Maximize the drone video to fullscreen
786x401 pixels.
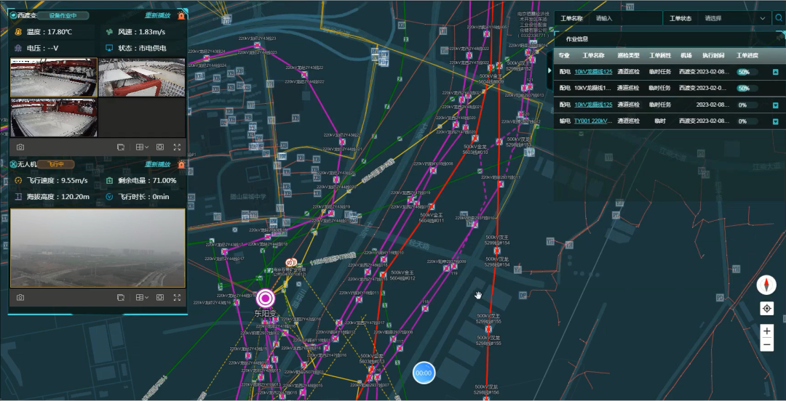click(x=176, y=297)
